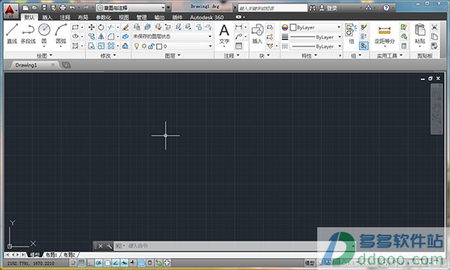The image size is (450, 270).
Task: Switch to the 注释 ribbon tab
Action: (64, 17)
